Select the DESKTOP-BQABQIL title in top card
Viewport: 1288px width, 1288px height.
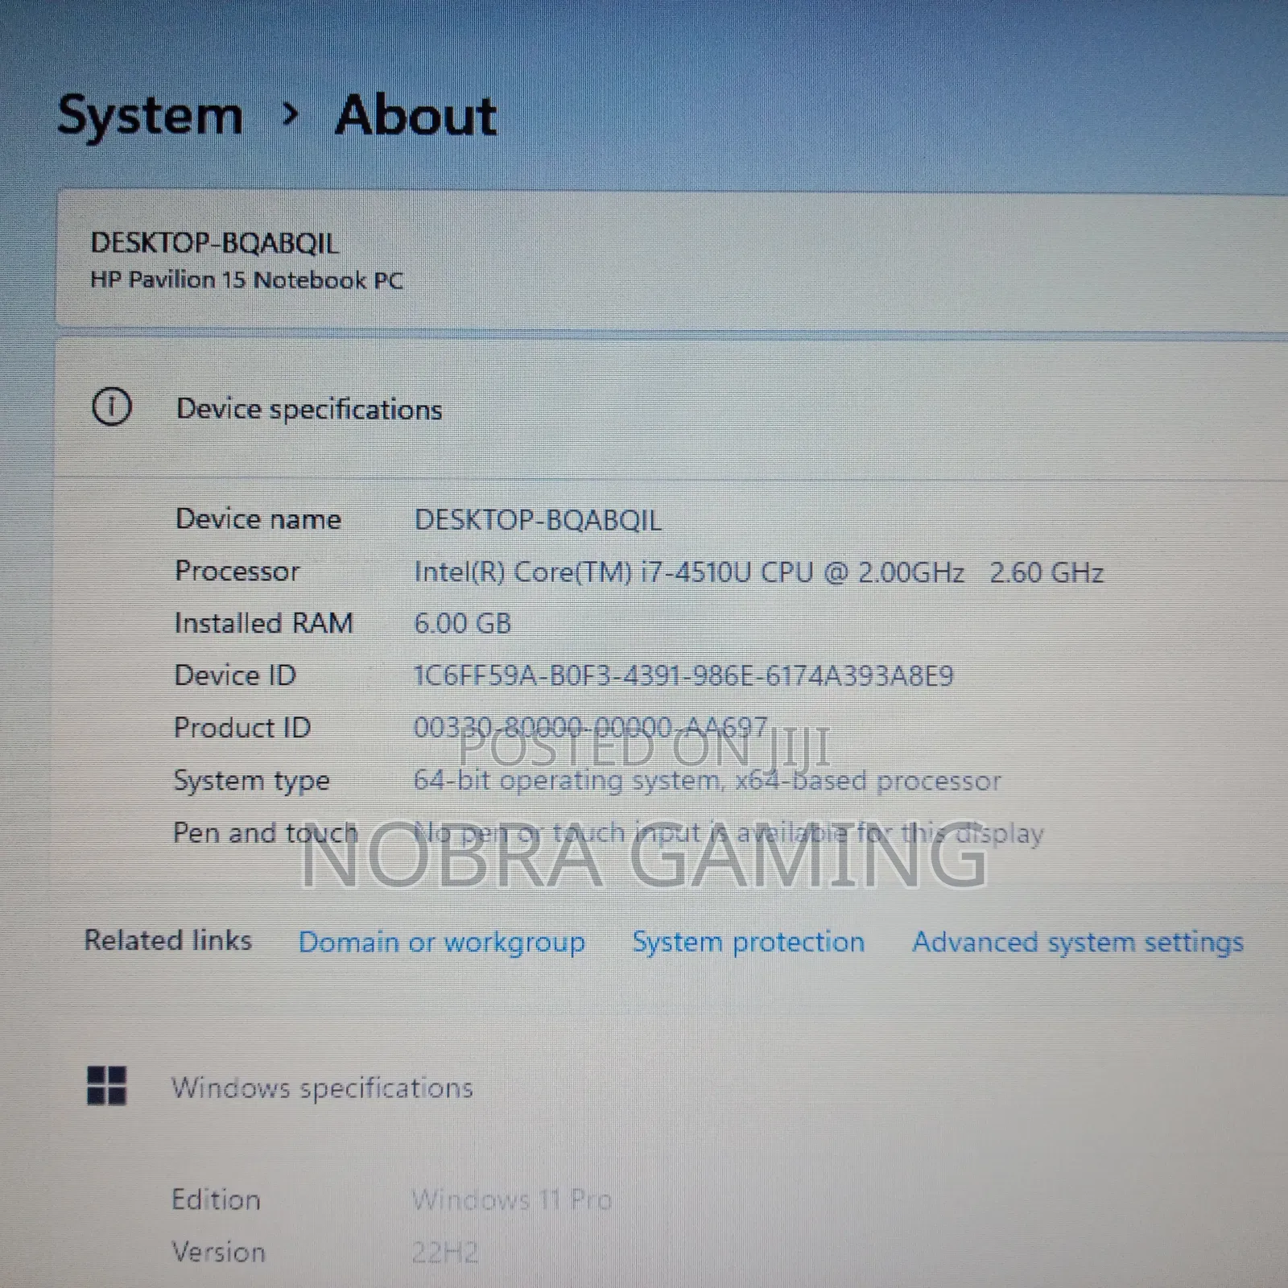click(x=214, y=243)
